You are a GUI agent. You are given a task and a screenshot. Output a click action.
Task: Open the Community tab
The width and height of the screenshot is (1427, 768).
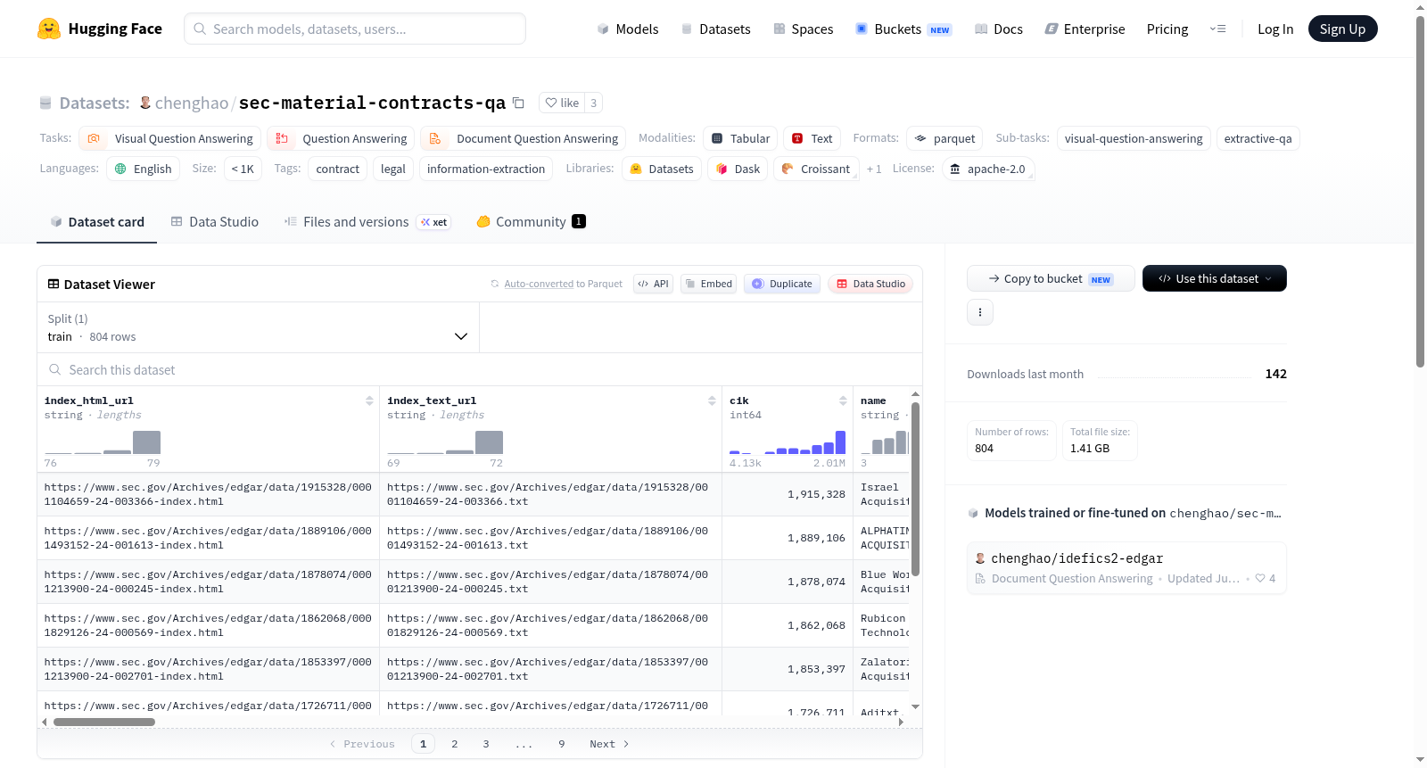tap(532, 221)
